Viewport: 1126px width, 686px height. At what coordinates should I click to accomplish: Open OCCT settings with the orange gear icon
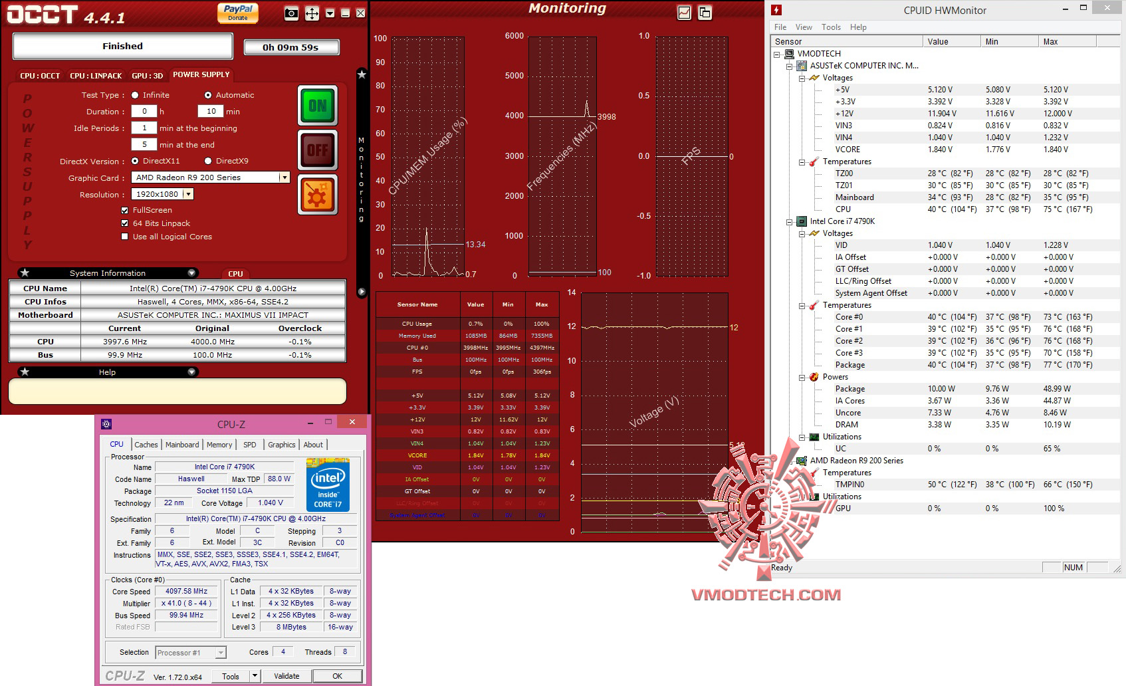(x=318, y=195)
